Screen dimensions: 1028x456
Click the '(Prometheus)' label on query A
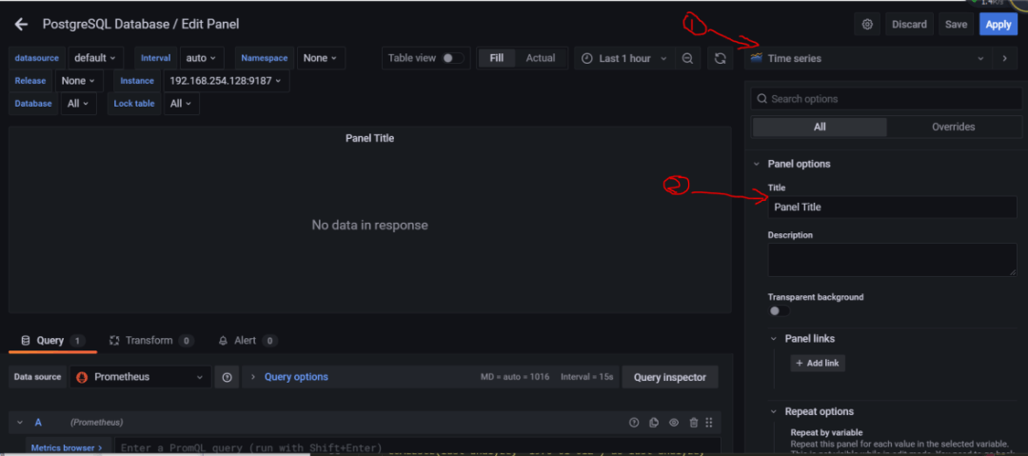coord(96,423)
